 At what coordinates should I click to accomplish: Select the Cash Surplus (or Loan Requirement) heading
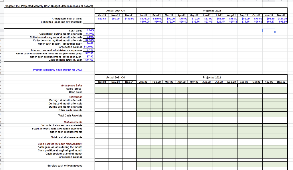point(60,144)
